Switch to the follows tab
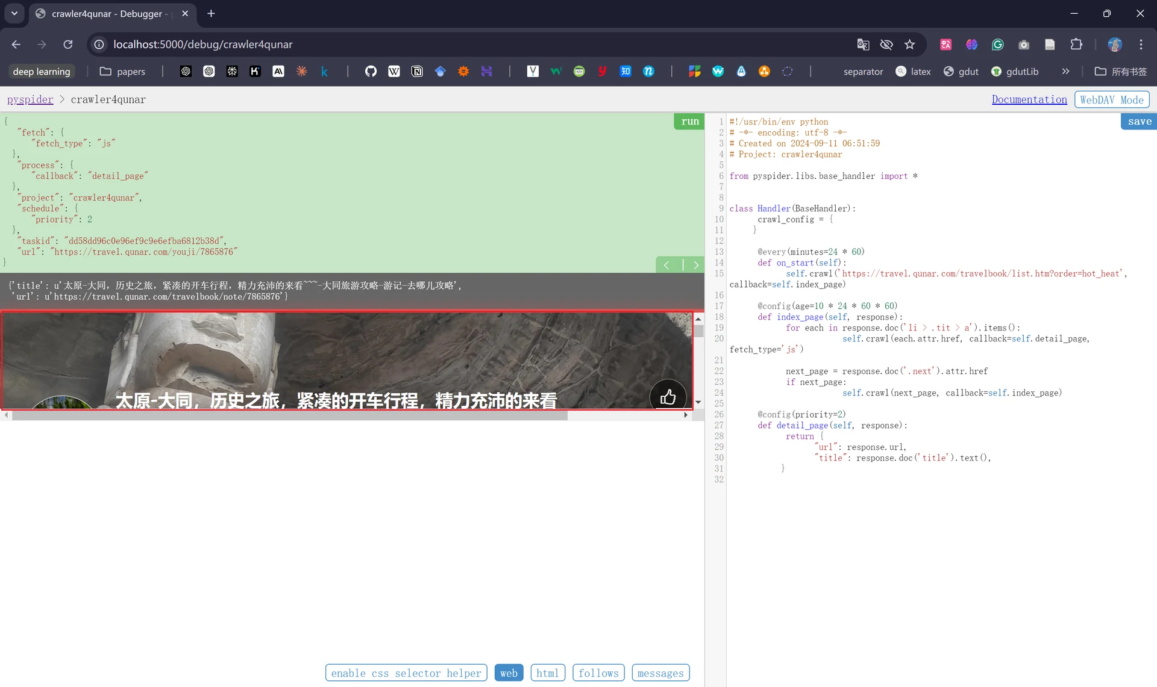Screen dimensions: 1157x687 [598, 673]
